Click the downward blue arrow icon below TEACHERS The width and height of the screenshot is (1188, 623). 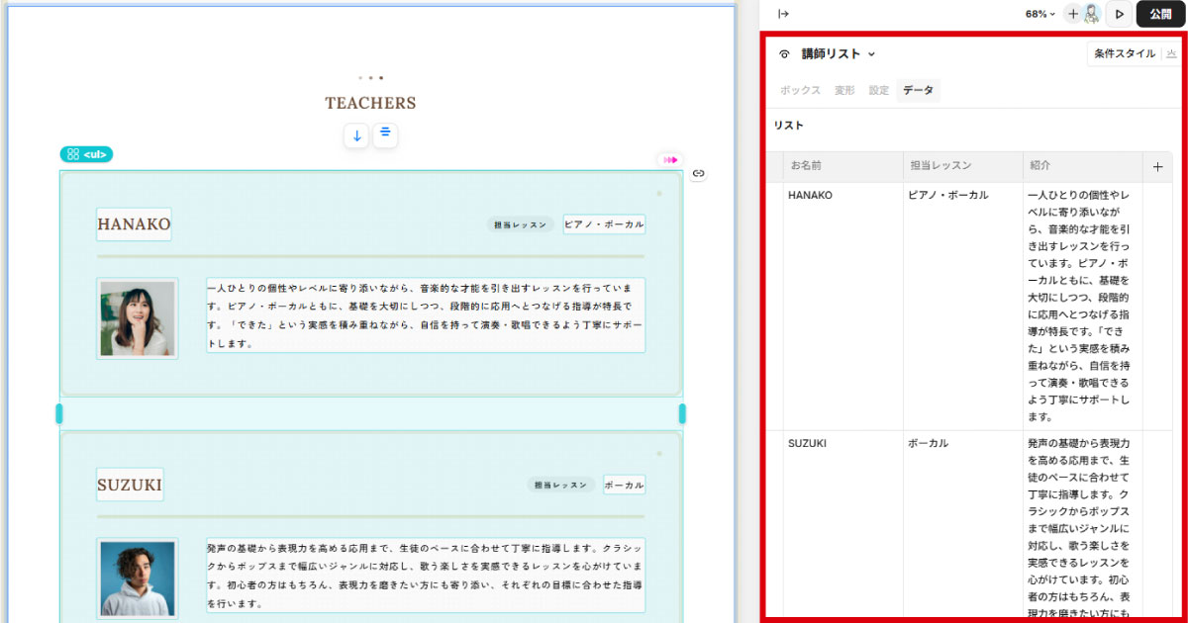click(356, 135)
